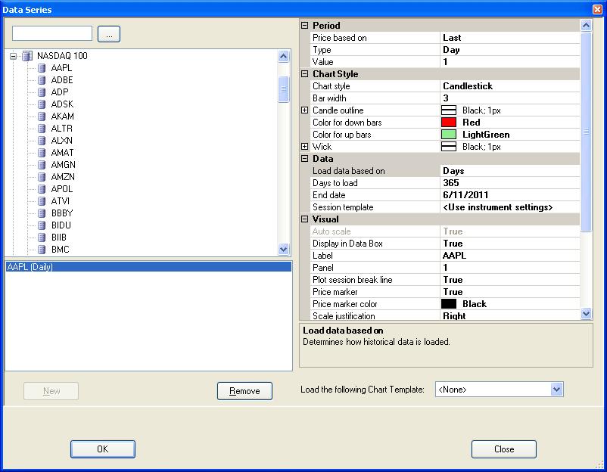
Task: Click the AMAT instrument icon
Action: click(x=42, y=153)
